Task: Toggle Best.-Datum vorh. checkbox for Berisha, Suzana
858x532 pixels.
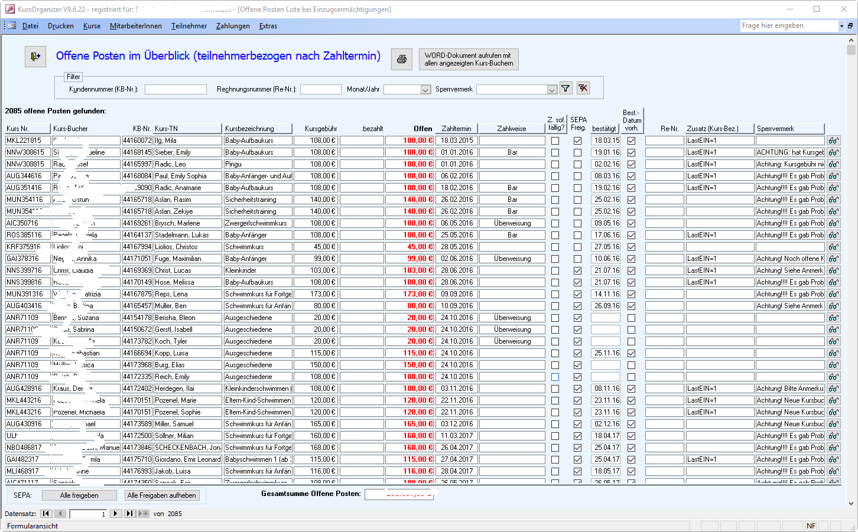Action: (631, 318)
